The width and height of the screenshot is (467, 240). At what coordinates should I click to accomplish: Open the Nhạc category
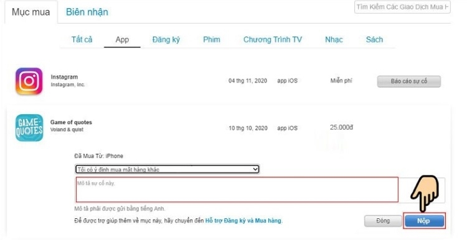click(334, 40)
